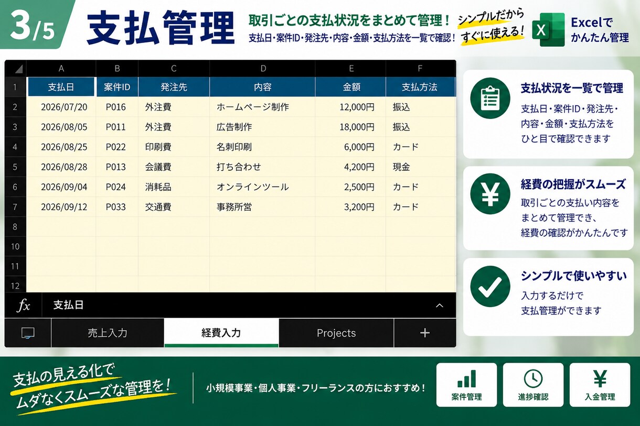Switch to the 売上入力 sheet tab

[x=108, y=333]
